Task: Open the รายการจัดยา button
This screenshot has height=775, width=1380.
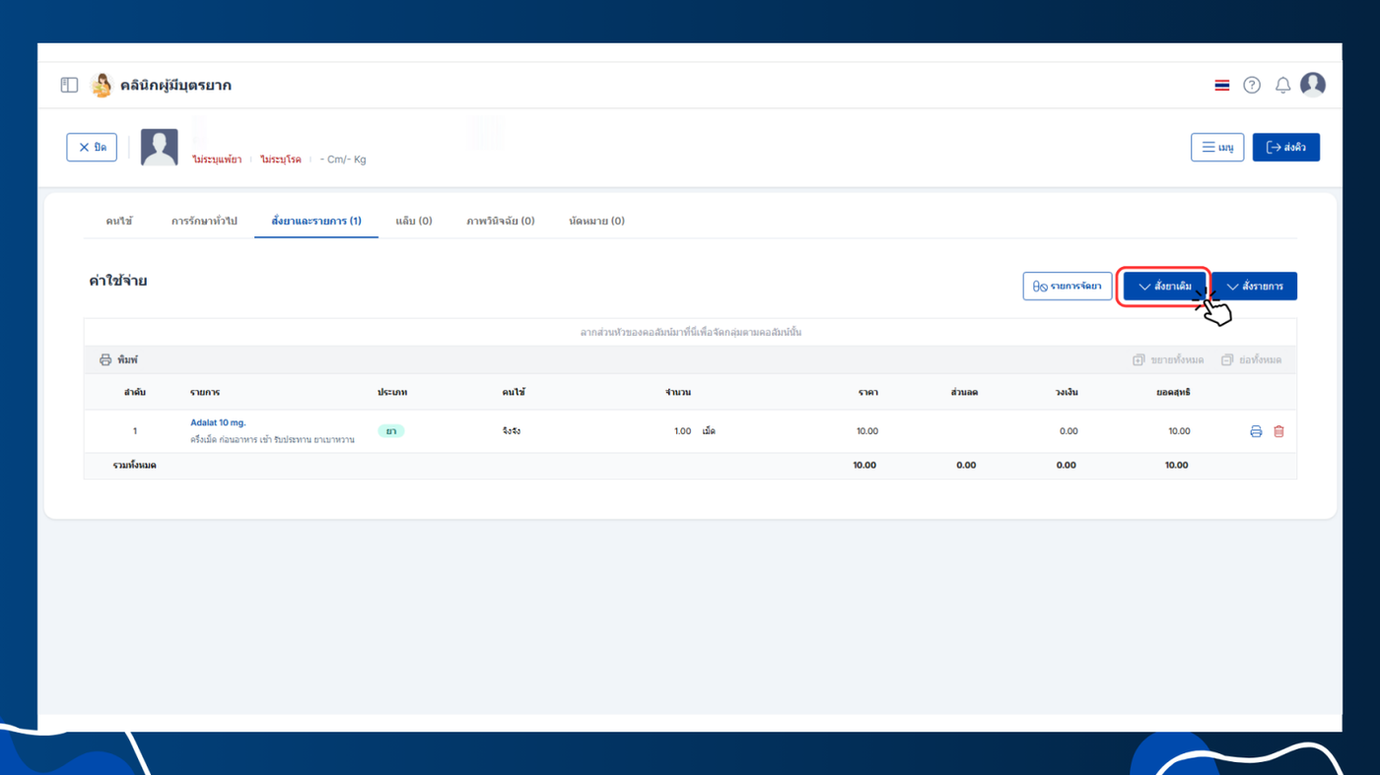Action: point(1068,287)
